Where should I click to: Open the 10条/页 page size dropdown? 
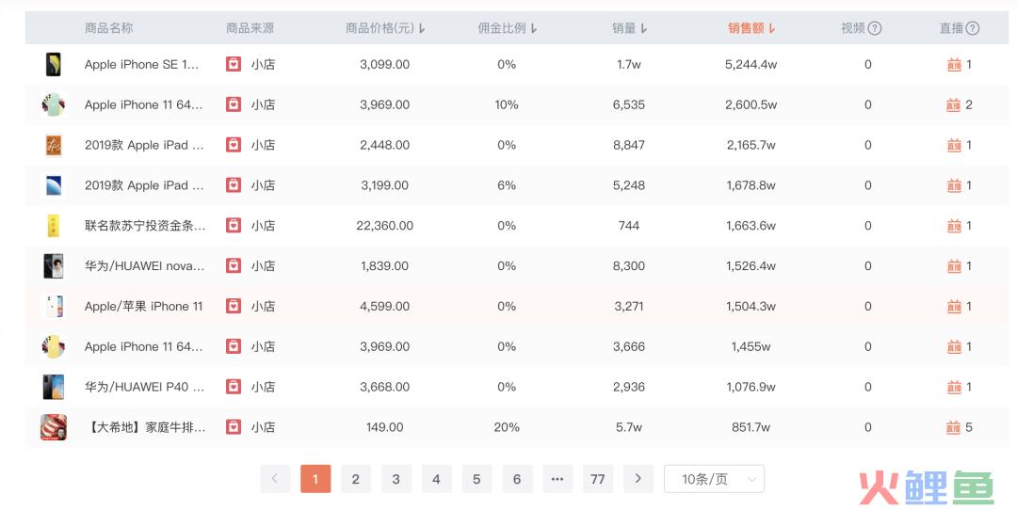pyautogui.click(x=714, y=479)
